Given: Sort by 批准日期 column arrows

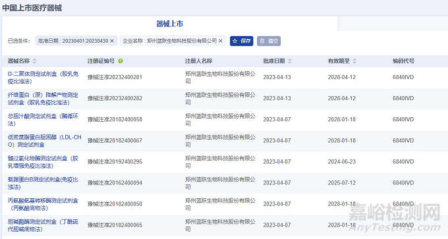Looking at the screenshot, I should coord(290,61).
